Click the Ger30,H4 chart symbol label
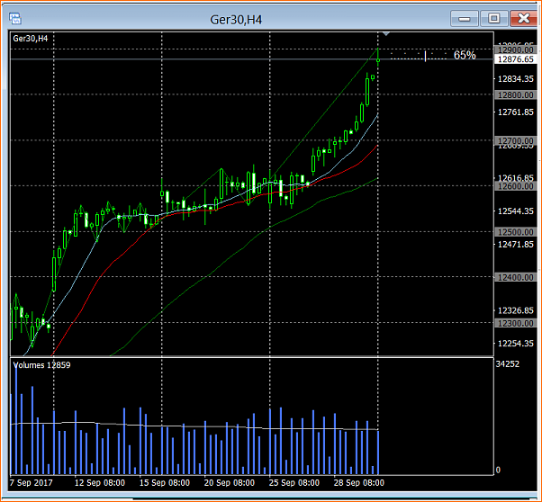Viewport: 542px width, 502px height. tap(31, 39)
